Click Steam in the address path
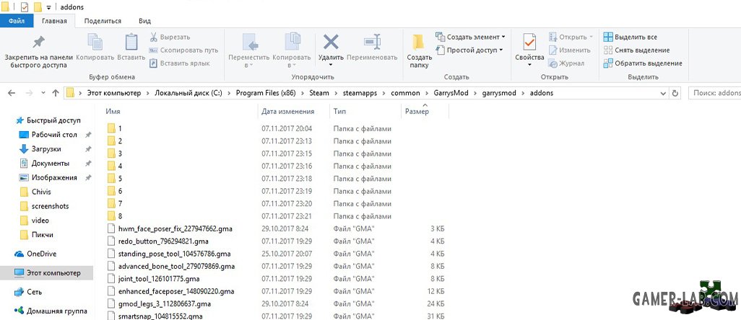Viewport: 741px width, 320px height. pos(319,93)
